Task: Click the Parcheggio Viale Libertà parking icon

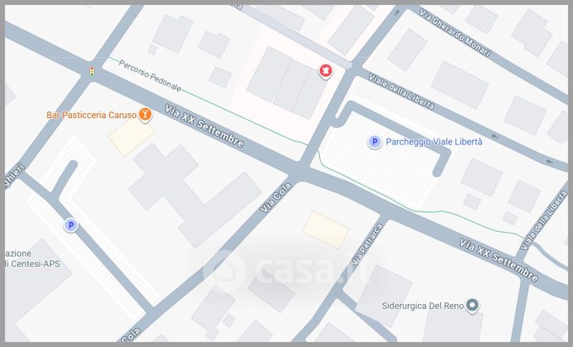Action: point(374,142)
